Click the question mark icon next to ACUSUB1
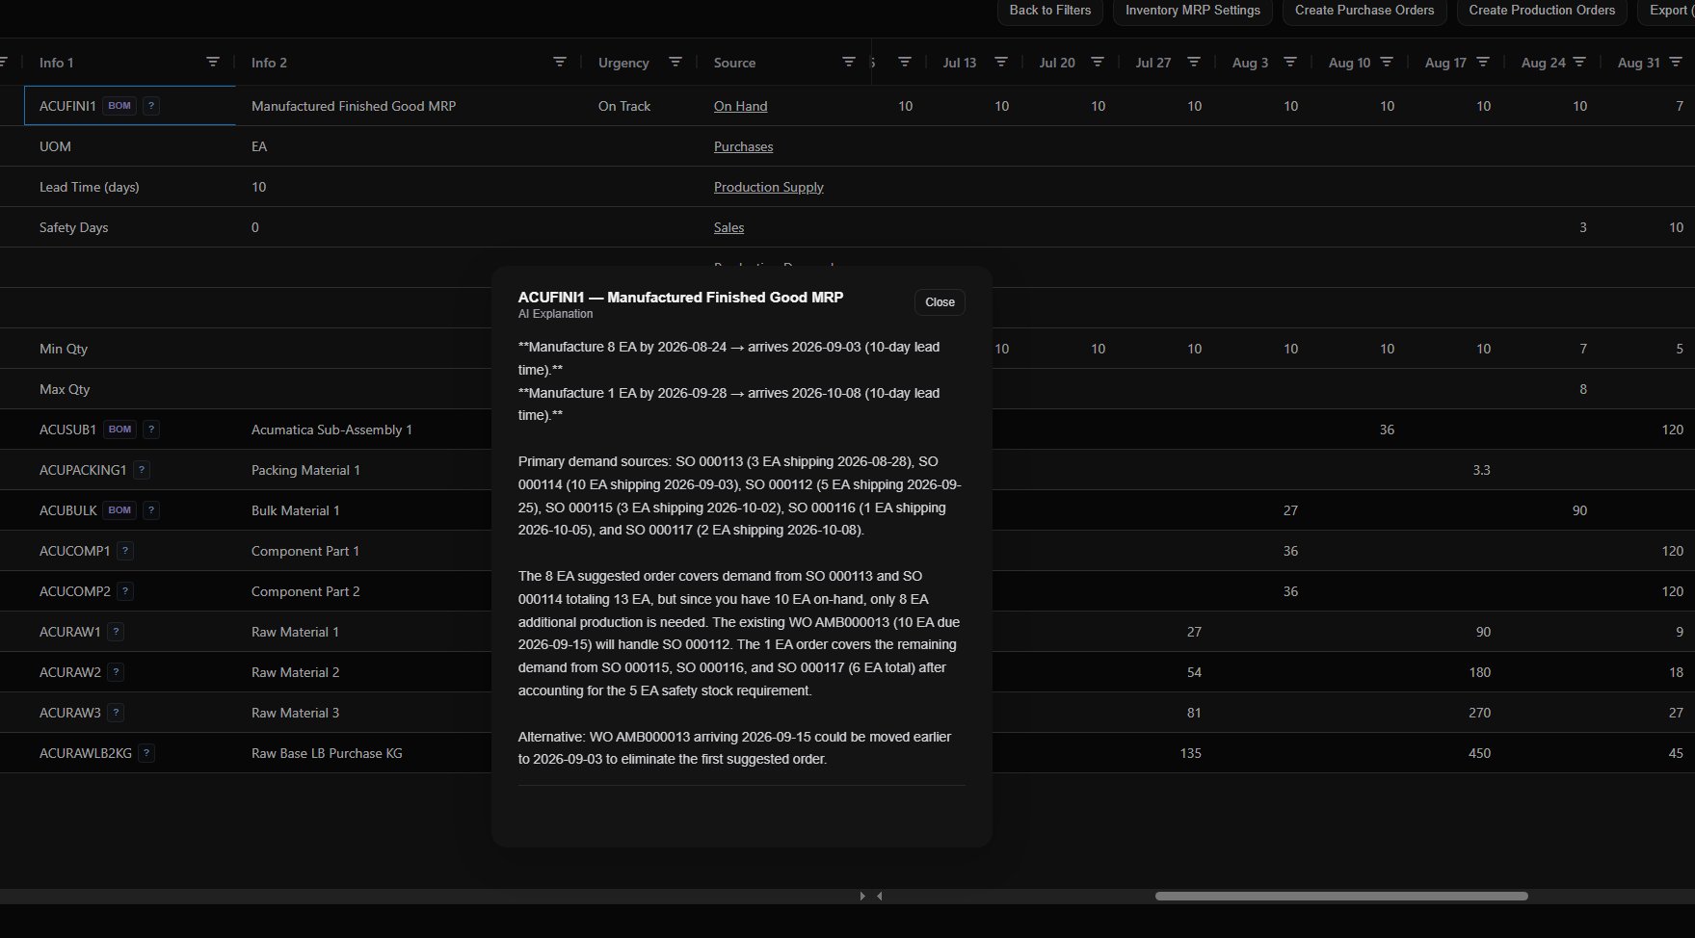This screenshot has height=938, width=1695. point(151,430)
